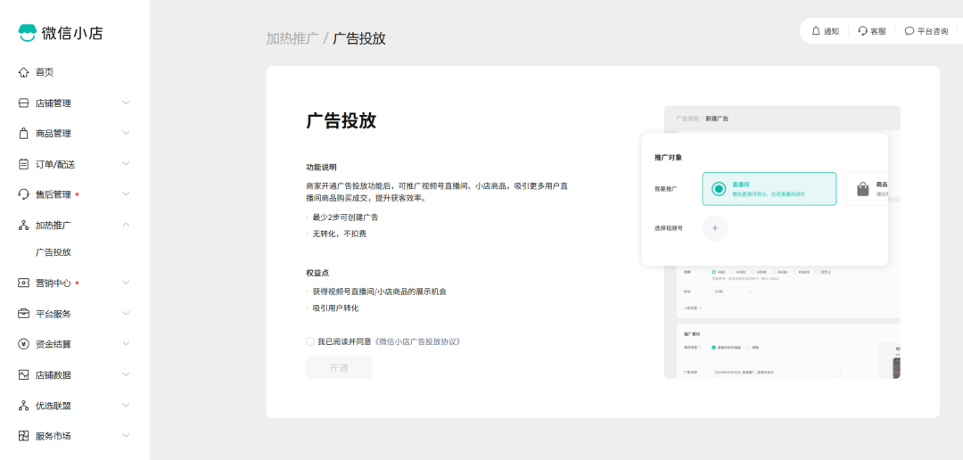Screen dimensions: 963x460
Task: Click the 平台服务 briefcase icon
Action: click(x=23, y=313)
